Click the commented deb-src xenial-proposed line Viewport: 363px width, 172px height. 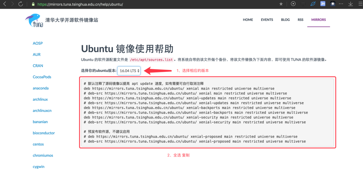195,141
